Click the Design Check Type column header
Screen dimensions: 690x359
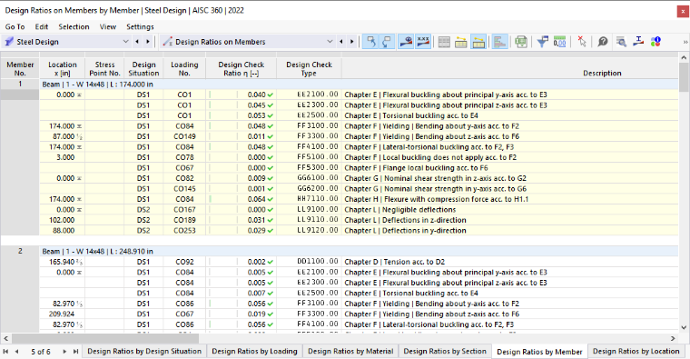pos(309,69)
